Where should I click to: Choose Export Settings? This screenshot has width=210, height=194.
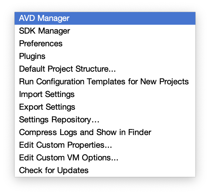coord(47,107)
